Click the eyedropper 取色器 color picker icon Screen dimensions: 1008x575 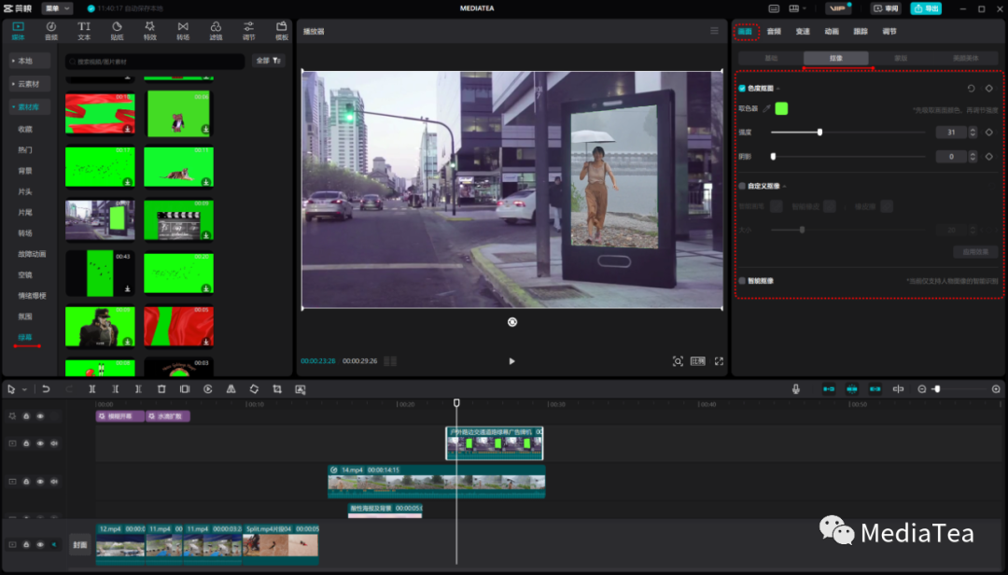click(x=766, y=108)
